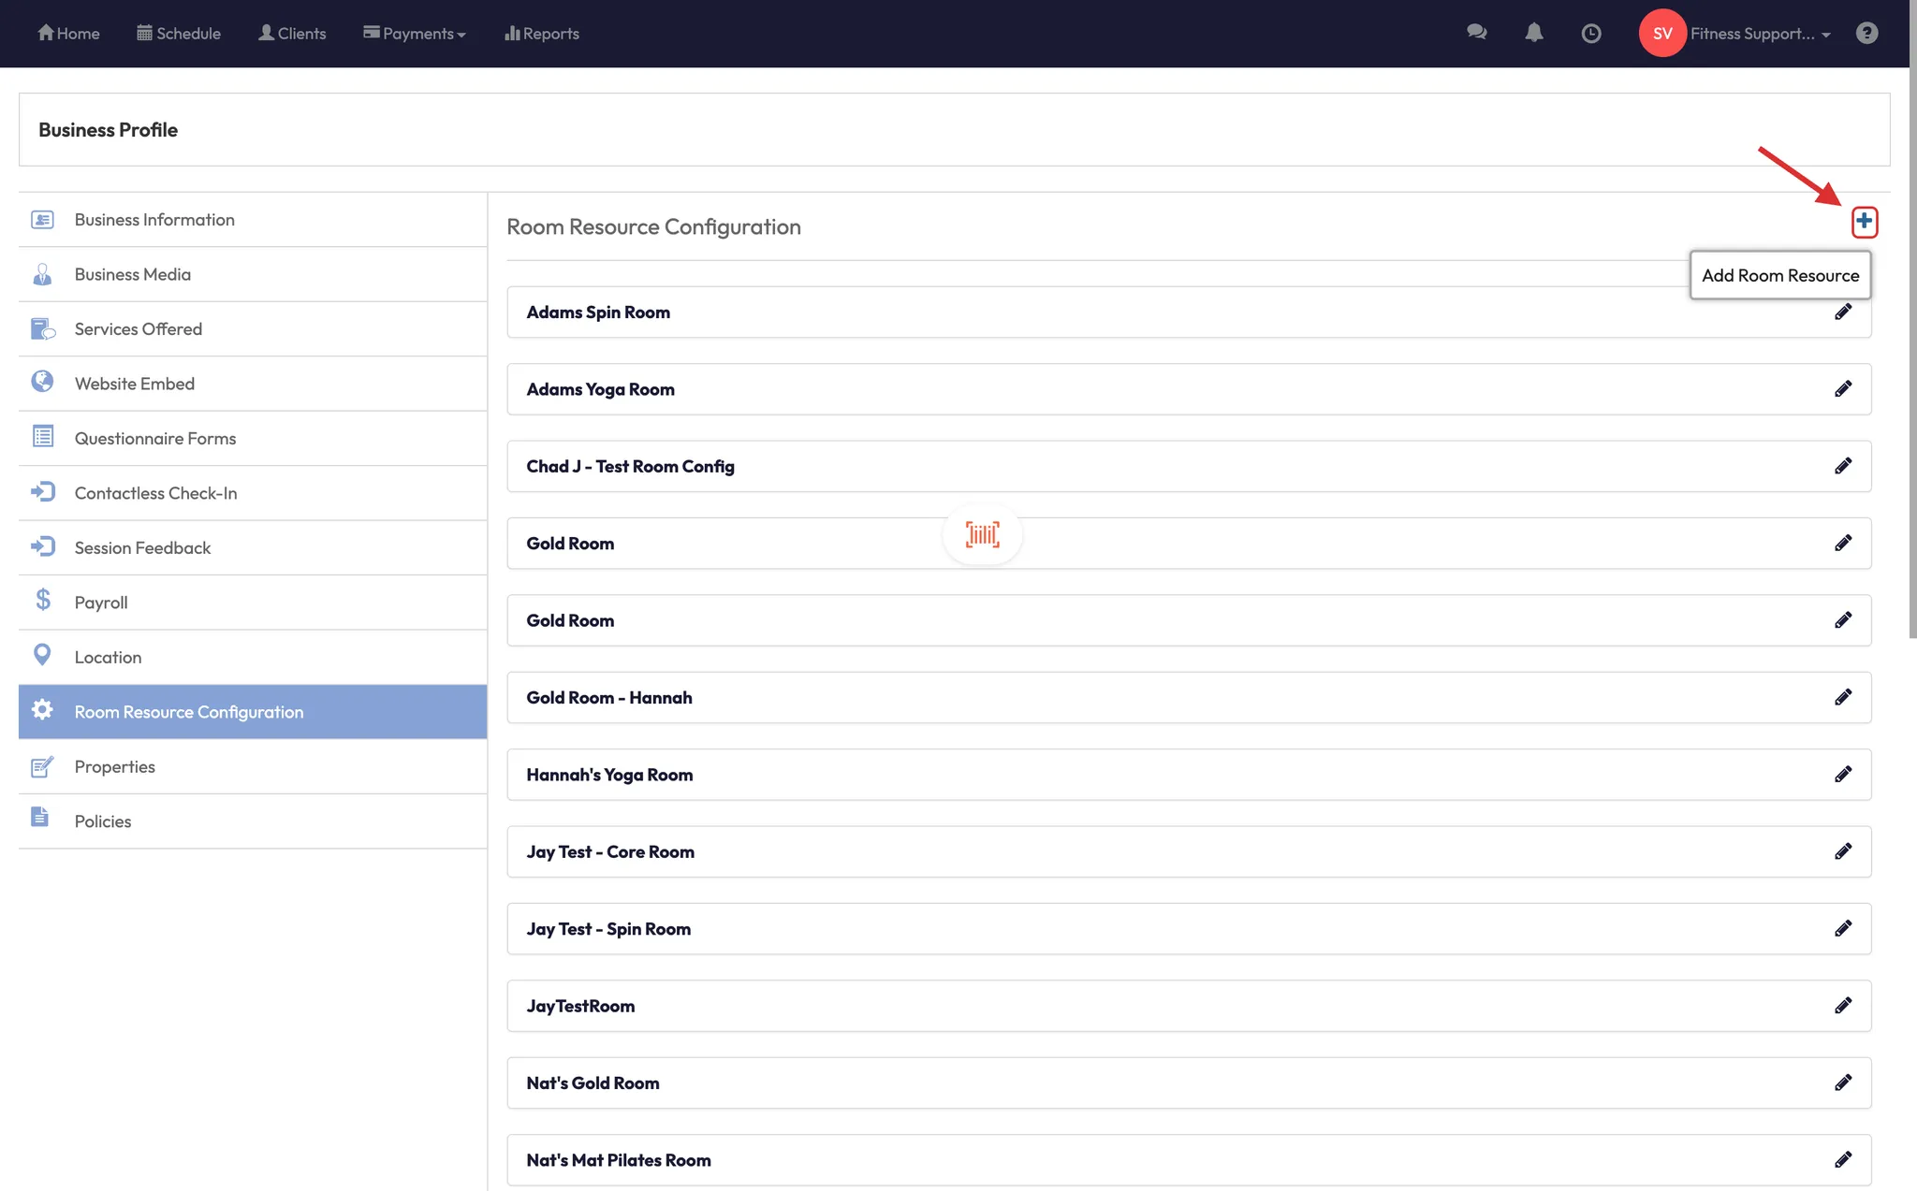Edit Hannah's Yoga Room with pencil icon

pos(1842,775)
